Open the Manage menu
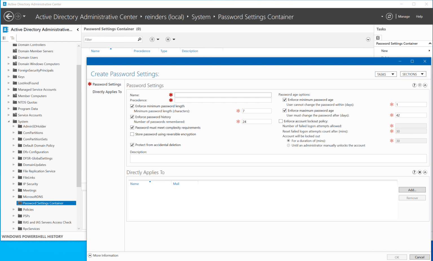433x261 pixels. pyautogui.click(x=404, y=16)
